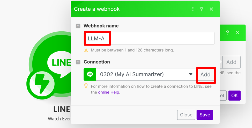Click the warning icon under Webhook name
252x128 pixels.
(86, 50)
